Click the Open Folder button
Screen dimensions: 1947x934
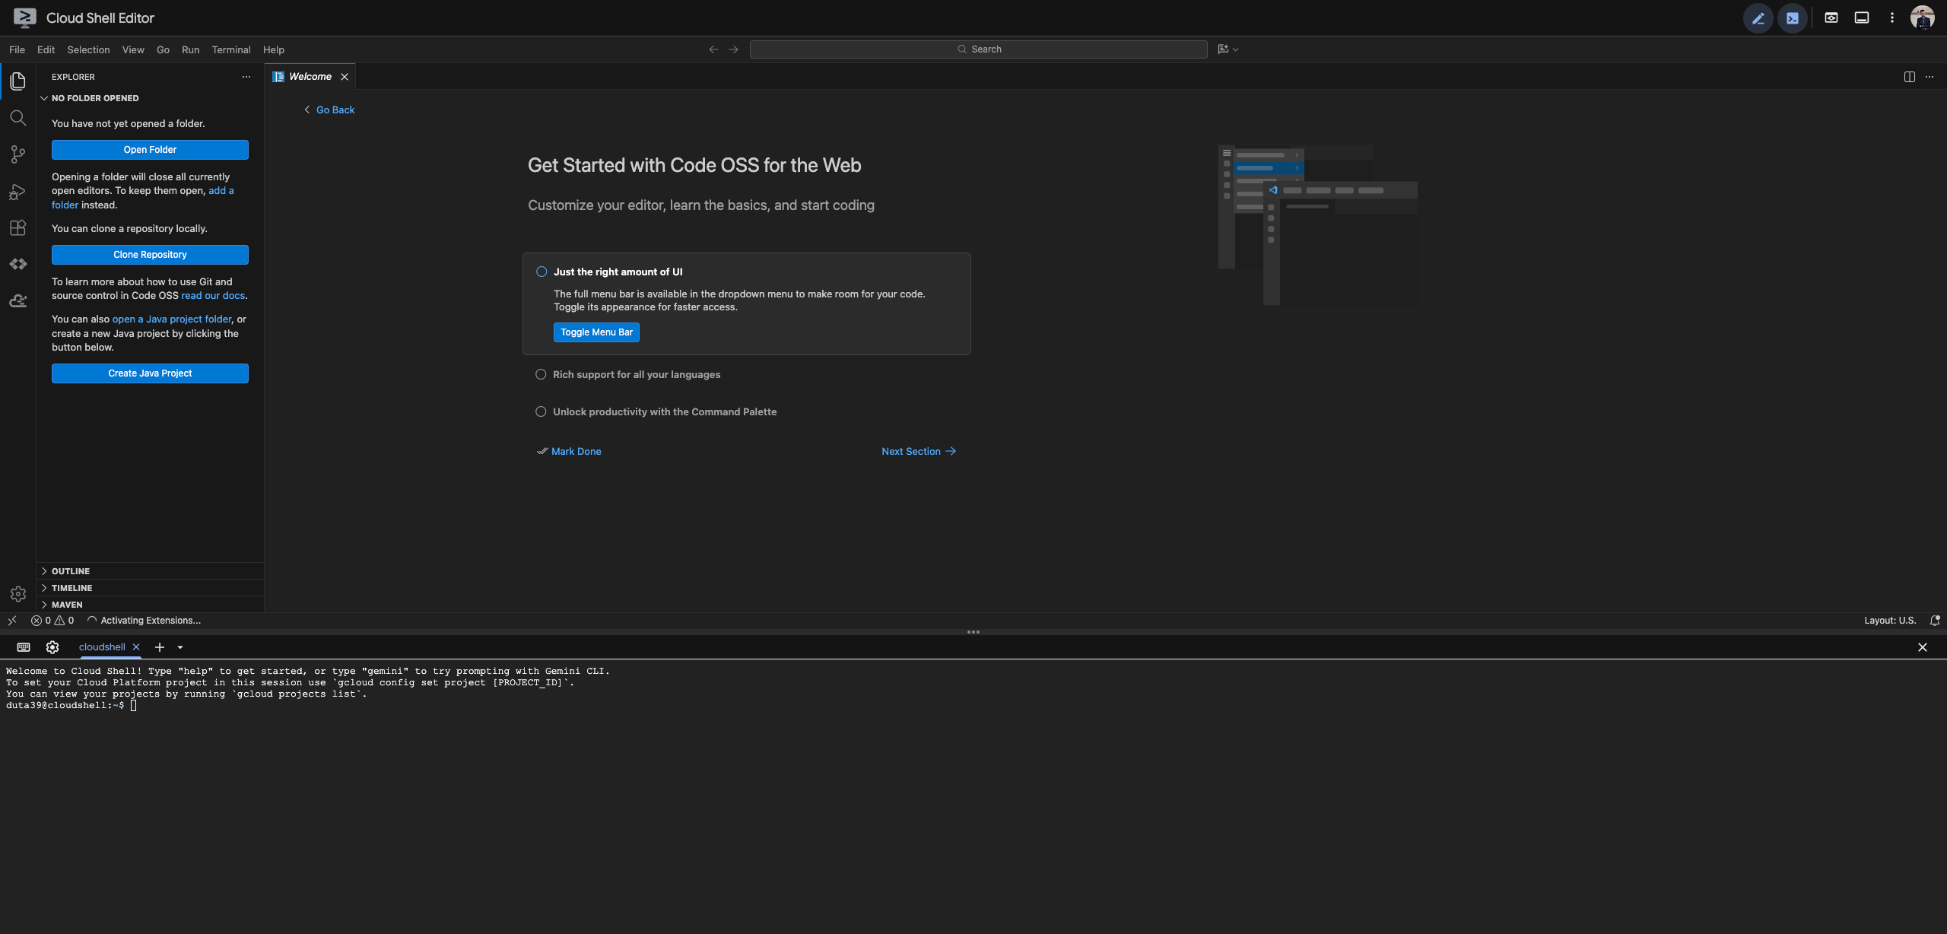(150, 150)
